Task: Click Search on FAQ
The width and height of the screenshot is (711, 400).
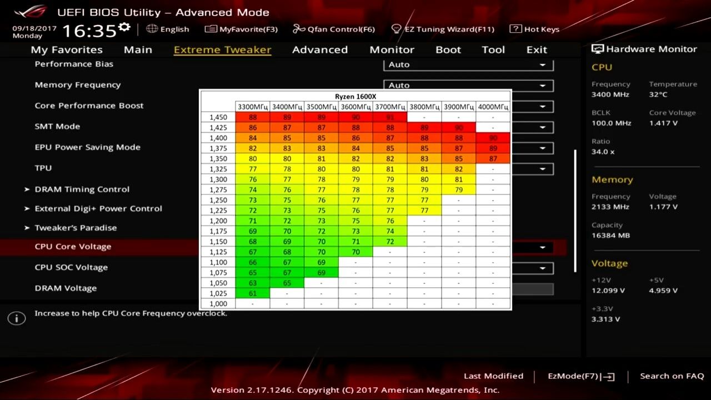Action: pyautogui.click(x=672, y=376)
